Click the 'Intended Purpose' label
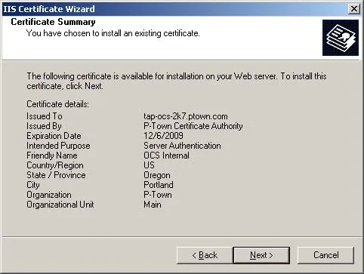Screen dimensions: 364x274 click(x=58, y=146)
